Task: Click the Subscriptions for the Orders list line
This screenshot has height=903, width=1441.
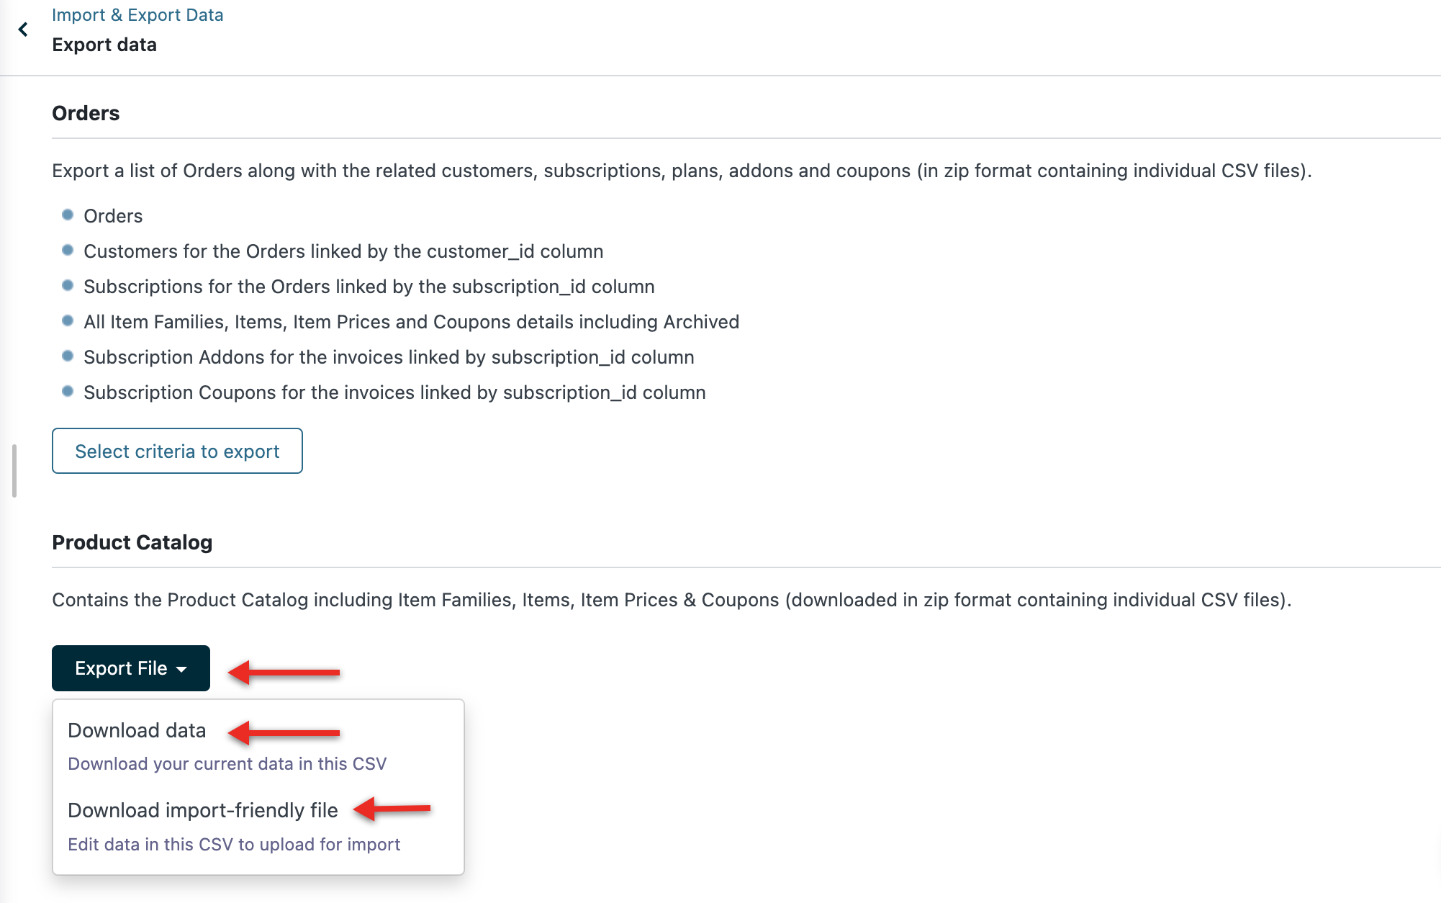Action: coord(369,287)
